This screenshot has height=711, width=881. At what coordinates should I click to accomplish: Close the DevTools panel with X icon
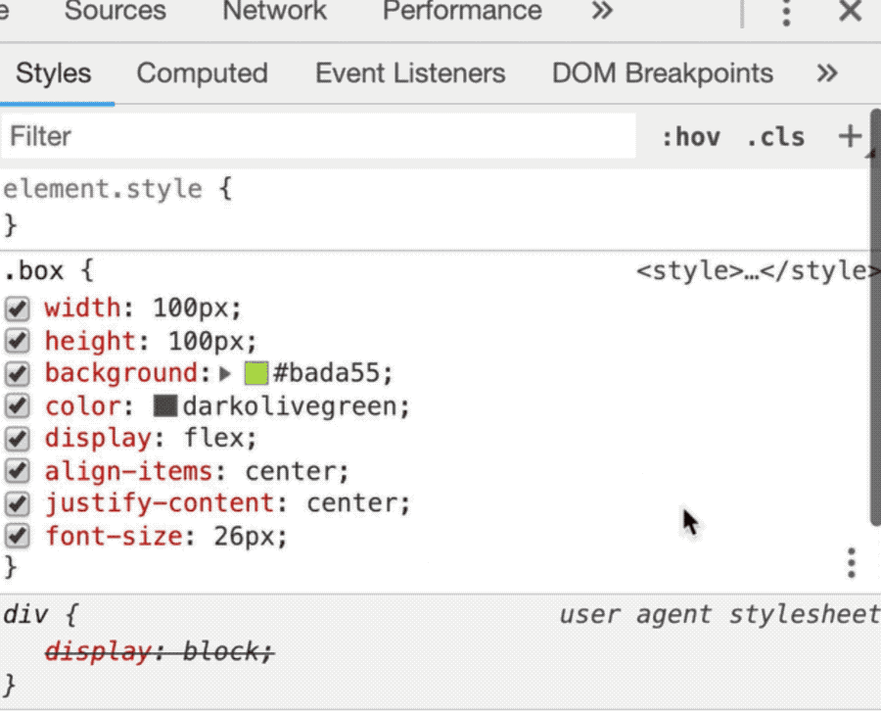[850, 12]
